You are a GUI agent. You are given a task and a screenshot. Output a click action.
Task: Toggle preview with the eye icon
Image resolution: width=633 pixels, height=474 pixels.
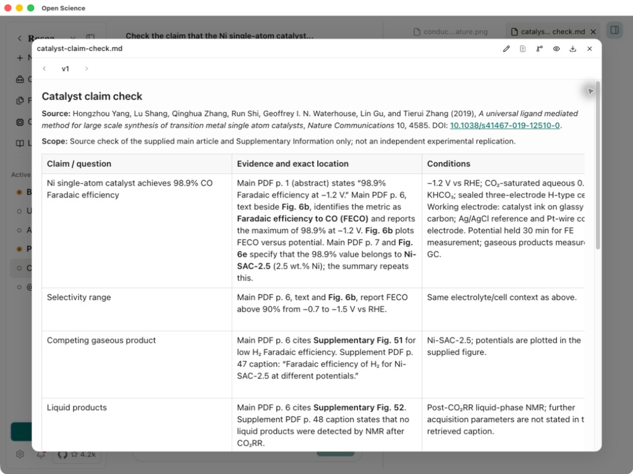(556, 49)
